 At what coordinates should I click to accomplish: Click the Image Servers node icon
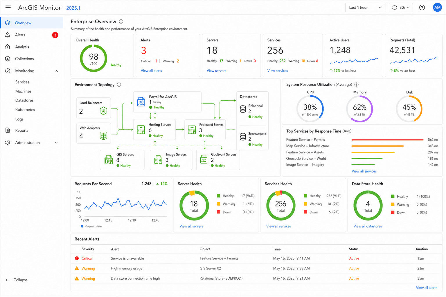pyautogui.click(x=158, y=160)
